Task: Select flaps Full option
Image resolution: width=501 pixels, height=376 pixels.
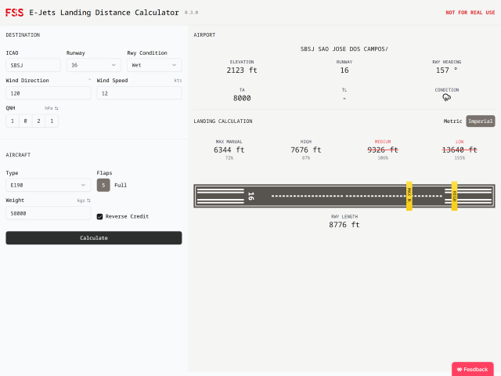Action: pos(121,185)
